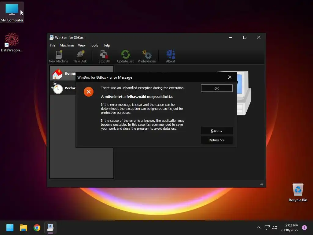The image size is (313, 235).
Task: Click the Update List toolbar icon
Action: pos(125,57)
